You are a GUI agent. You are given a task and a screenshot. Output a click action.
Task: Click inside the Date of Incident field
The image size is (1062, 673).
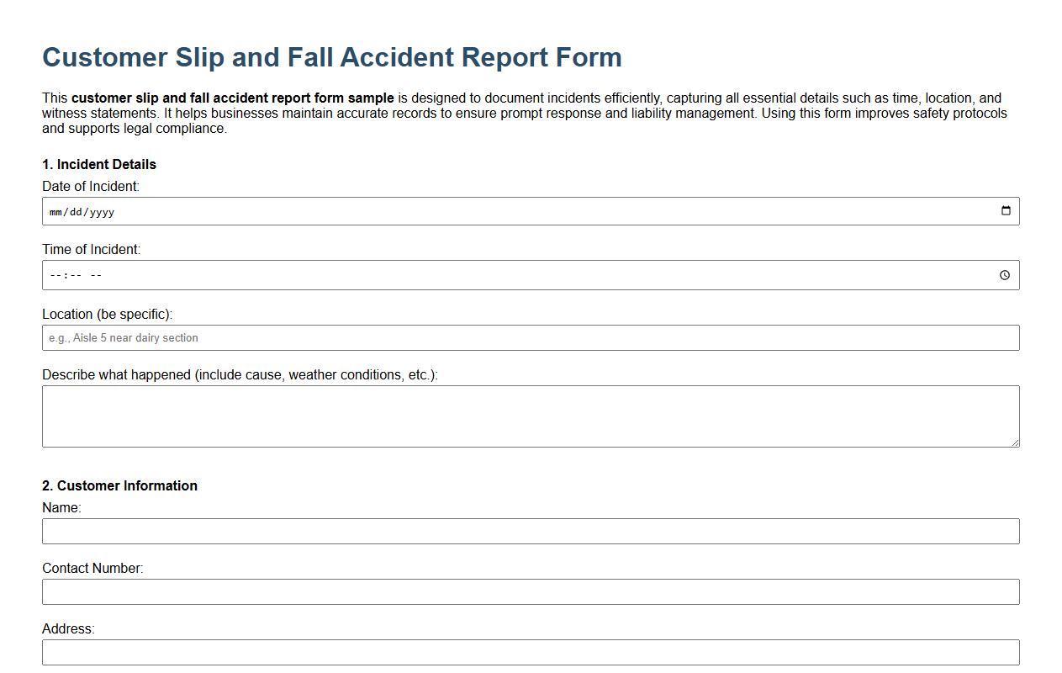(505, 211)
